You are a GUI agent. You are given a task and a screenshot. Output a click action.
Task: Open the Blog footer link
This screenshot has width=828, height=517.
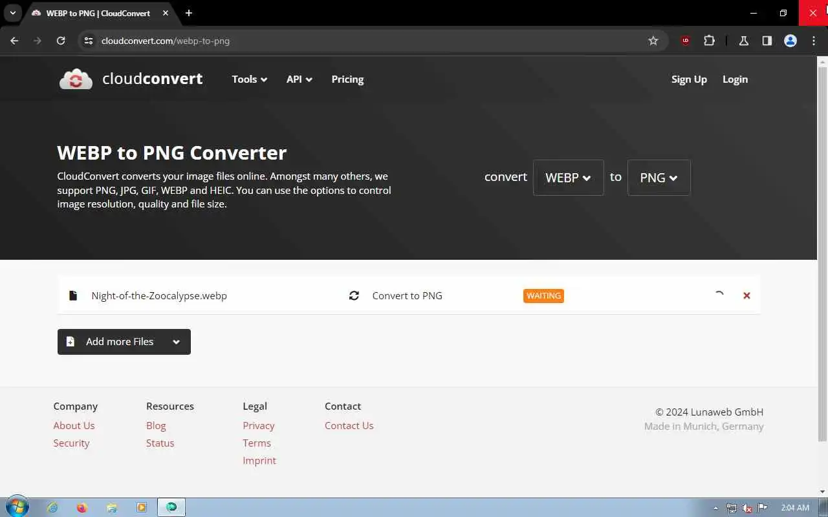156,425
